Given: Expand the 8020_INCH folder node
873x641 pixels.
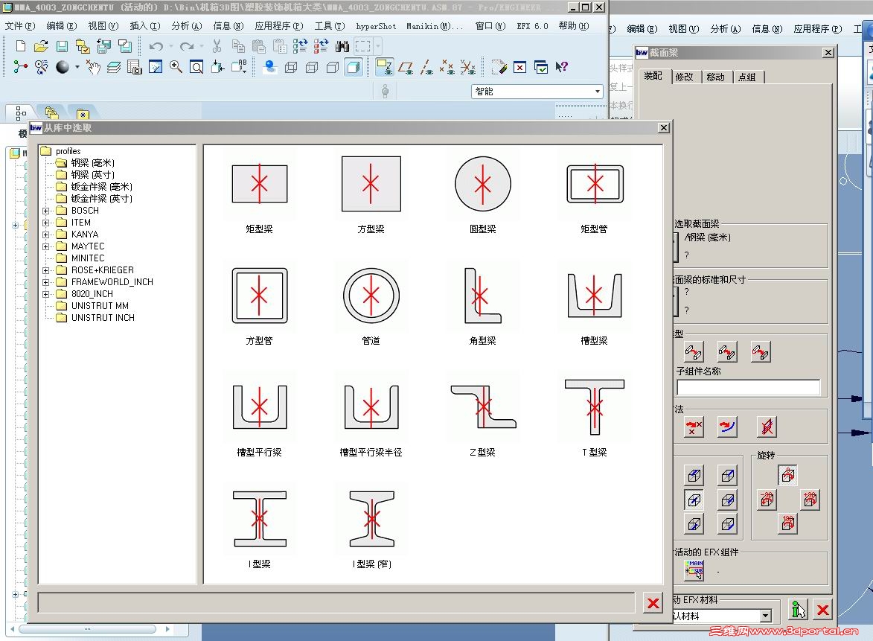Looking at the screenshot, I should (46, 294).
